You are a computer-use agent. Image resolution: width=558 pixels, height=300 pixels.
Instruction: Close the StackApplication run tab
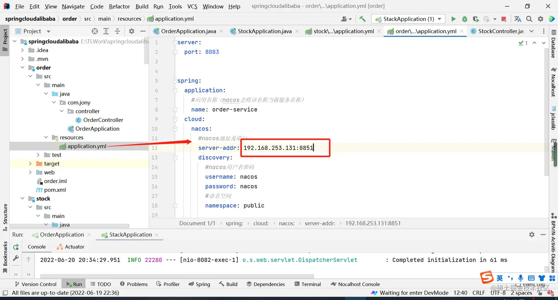pos(157,235)
